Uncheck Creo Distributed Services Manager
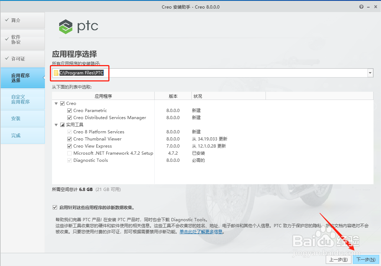 click(x=69, y=118)
